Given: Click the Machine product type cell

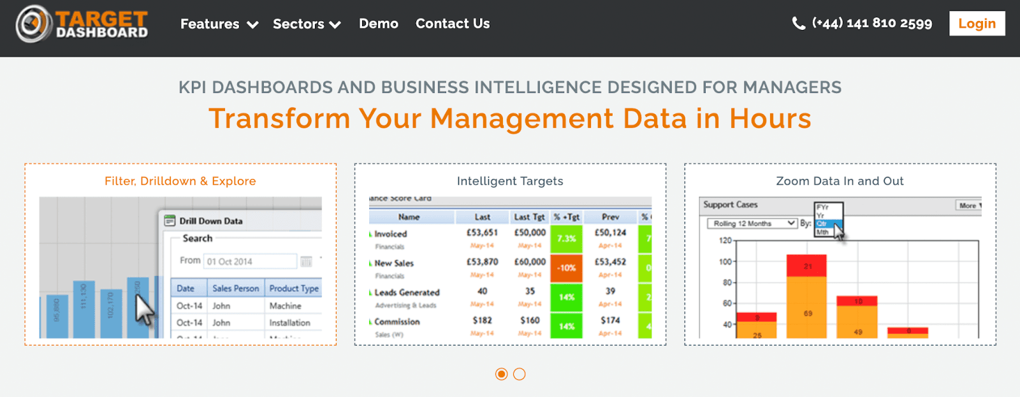Looking at the screenshot, I should pos(285,306).
